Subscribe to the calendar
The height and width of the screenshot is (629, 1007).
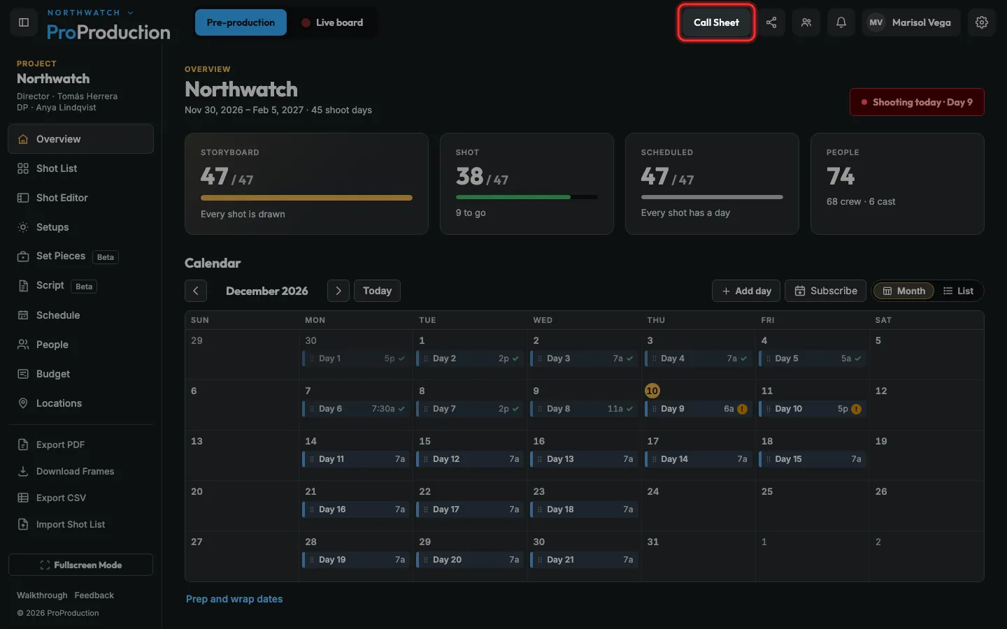825,291
